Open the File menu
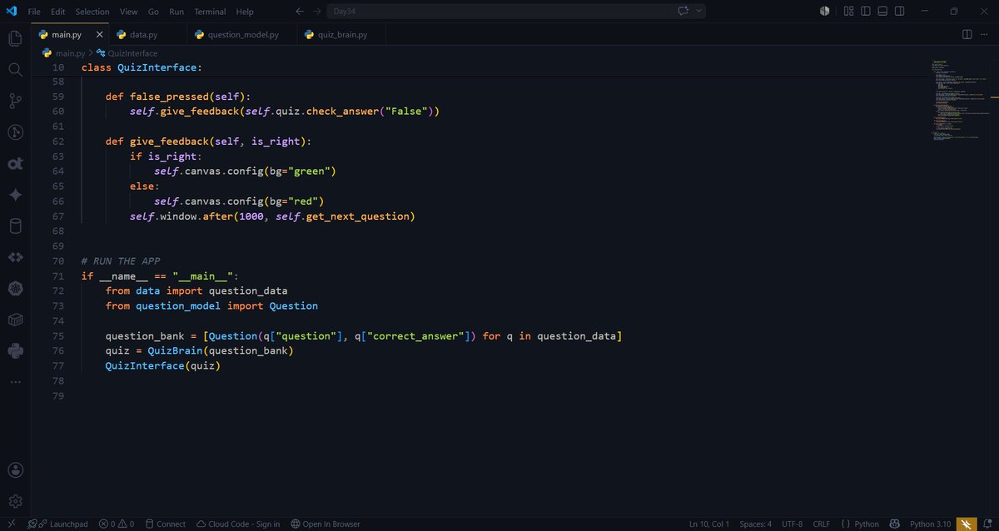 click(34, 12)
